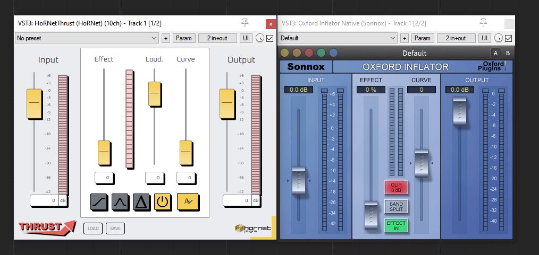This screenshot has height=255, width=539.
Task: Click the Thrust Input fader handle
Action: (34, 103)
